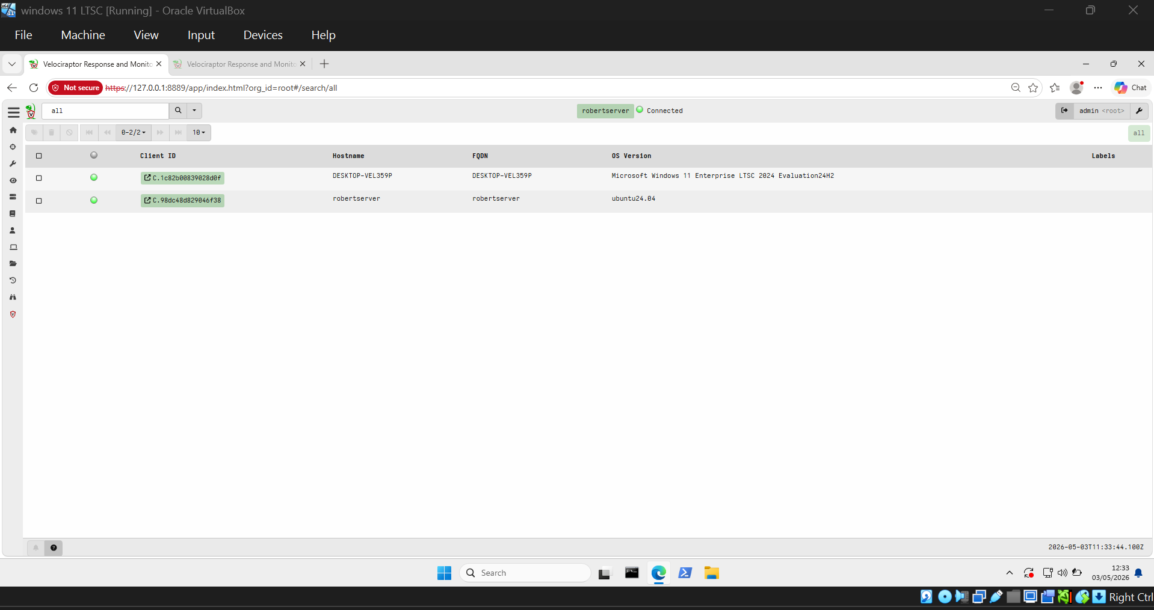Click the gray status circle column header
The width and height of the screenshot is (1154, 610).
pyautogui.click(x=94, y=155)
